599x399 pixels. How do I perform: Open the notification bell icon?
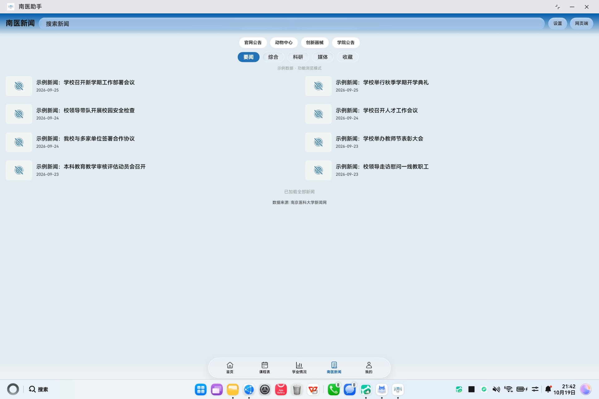(x=548, y=389)
